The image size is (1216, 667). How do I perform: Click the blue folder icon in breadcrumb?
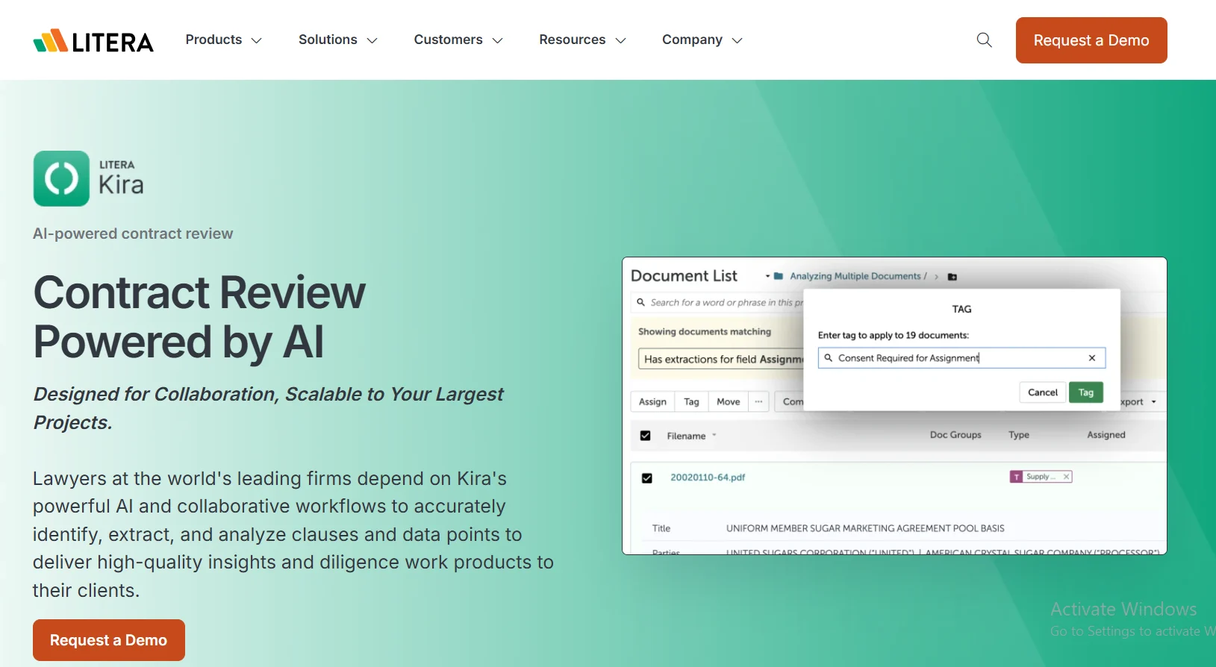tap(779, 276)
